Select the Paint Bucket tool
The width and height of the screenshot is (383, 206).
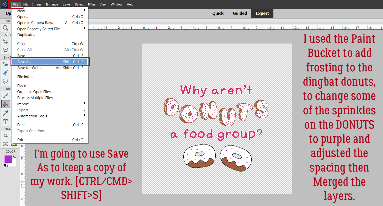[x=6, y=104]
